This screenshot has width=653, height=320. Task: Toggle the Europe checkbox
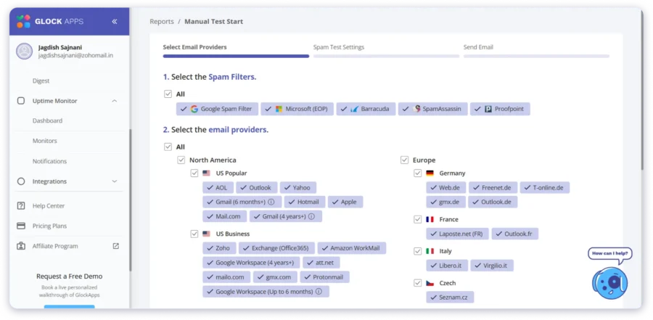[404, 160]
